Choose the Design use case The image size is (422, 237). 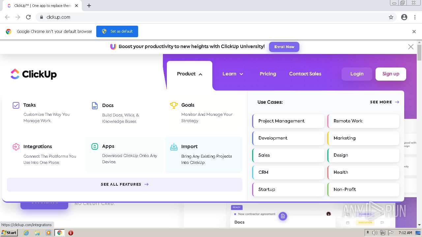(363, 155)
